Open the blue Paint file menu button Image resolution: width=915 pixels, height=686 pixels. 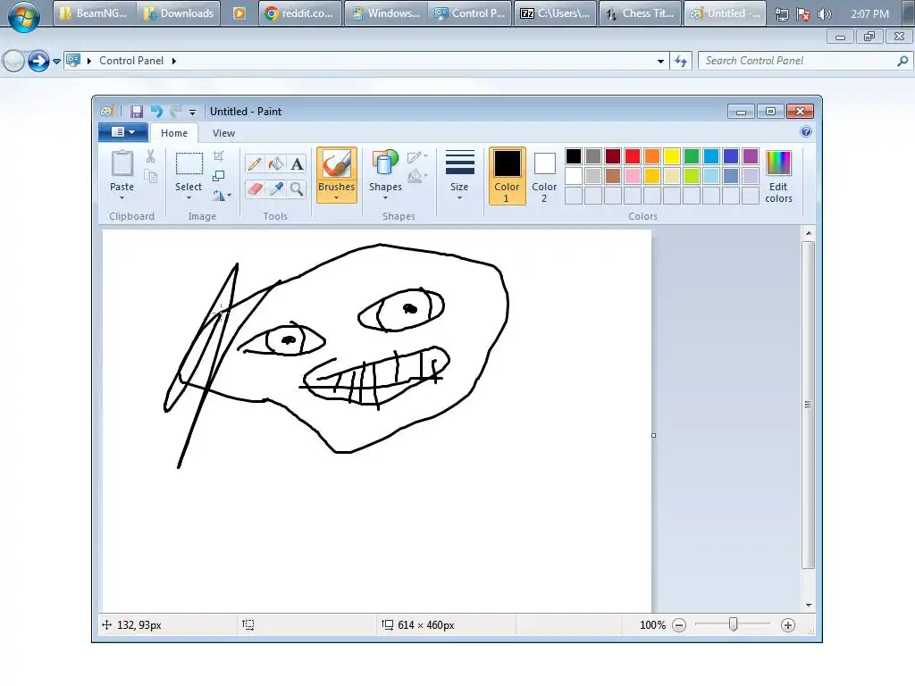pyautogui.click(x=123, y=132)
